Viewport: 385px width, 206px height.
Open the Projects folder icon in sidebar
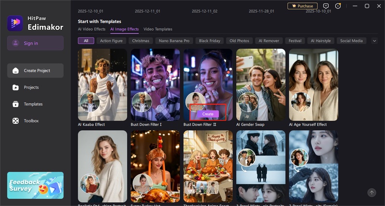15,87
